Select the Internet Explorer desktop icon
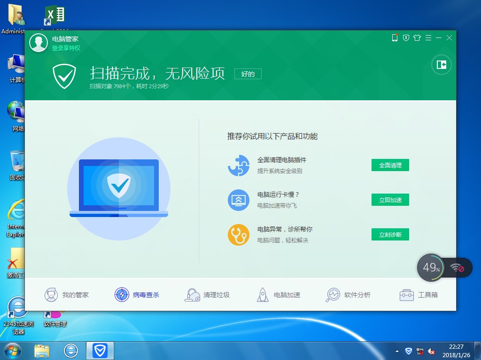Image resolution: width=481 pixels, height=360 pixels. pos(16,218)
